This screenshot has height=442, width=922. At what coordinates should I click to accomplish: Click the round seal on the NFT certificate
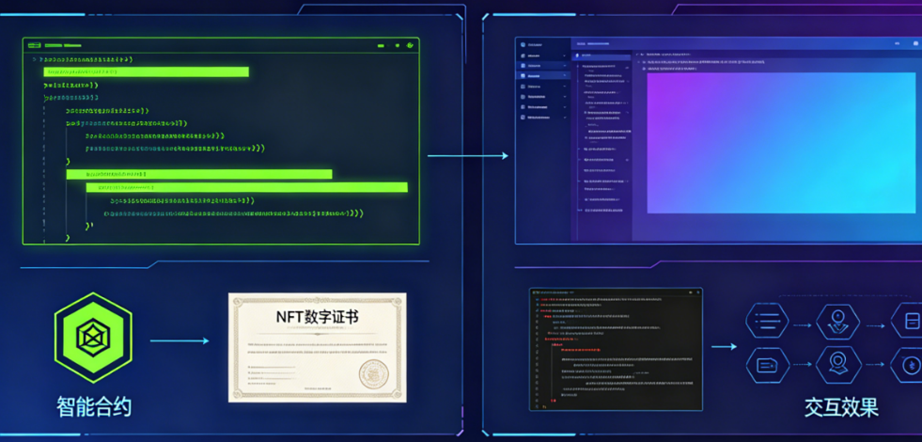[373, 373]
